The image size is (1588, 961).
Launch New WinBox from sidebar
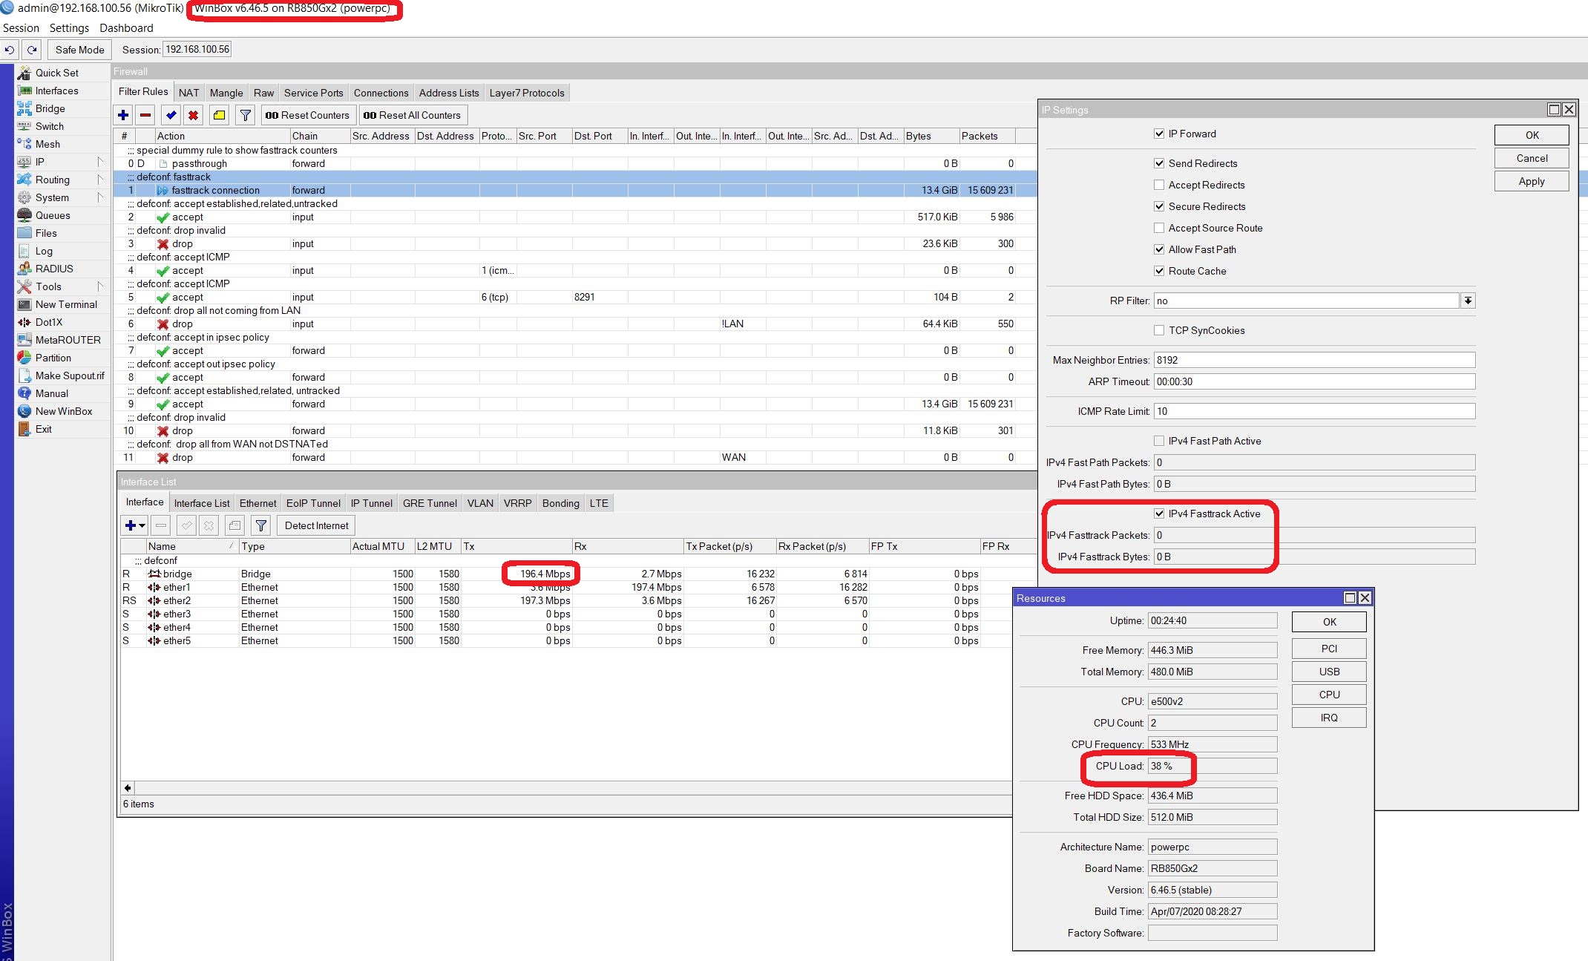(x=64, y=411)
